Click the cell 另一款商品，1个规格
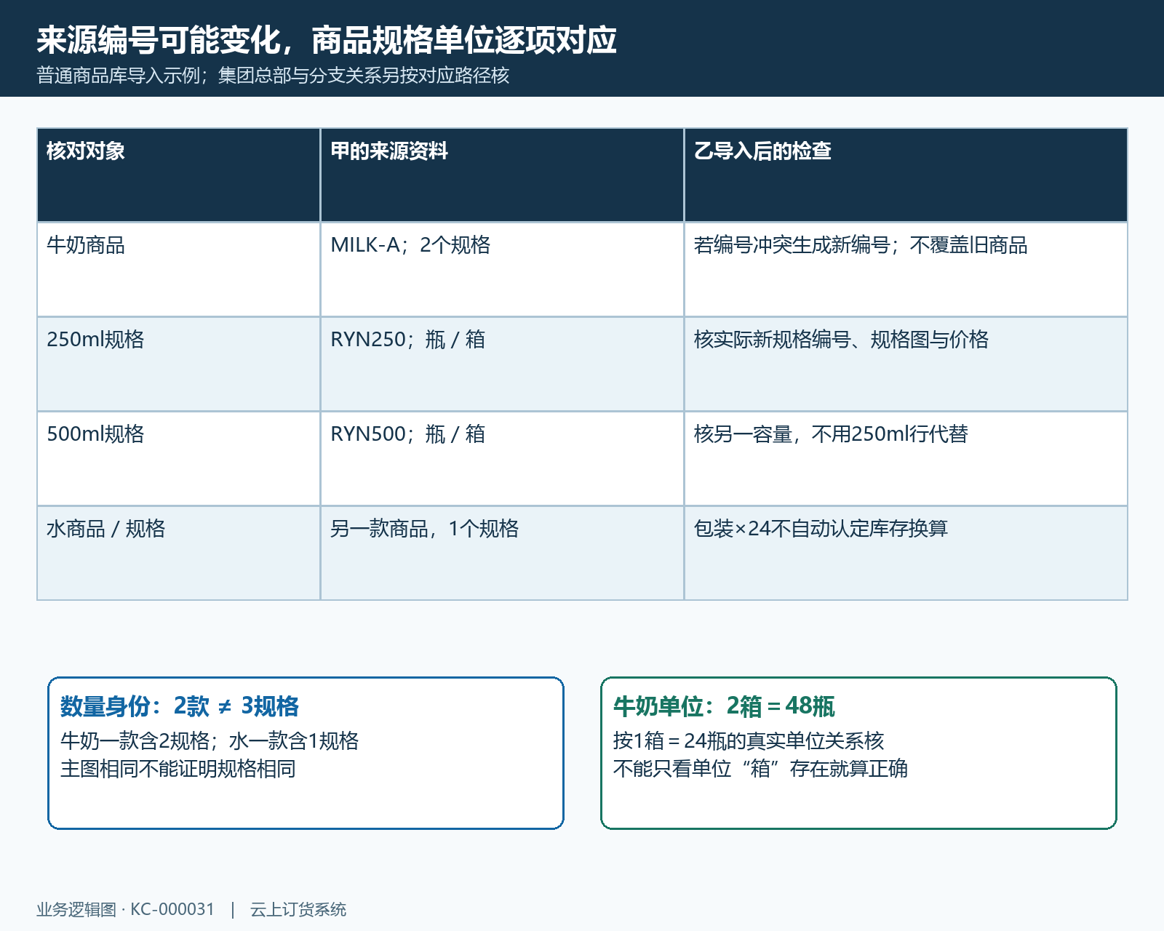 click(x=502, y=554)
